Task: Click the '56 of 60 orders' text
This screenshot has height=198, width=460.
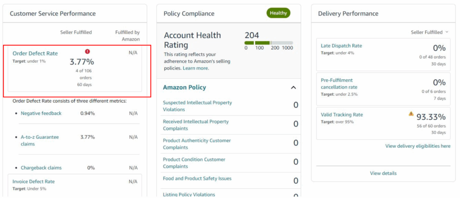Action: (431, 126)
